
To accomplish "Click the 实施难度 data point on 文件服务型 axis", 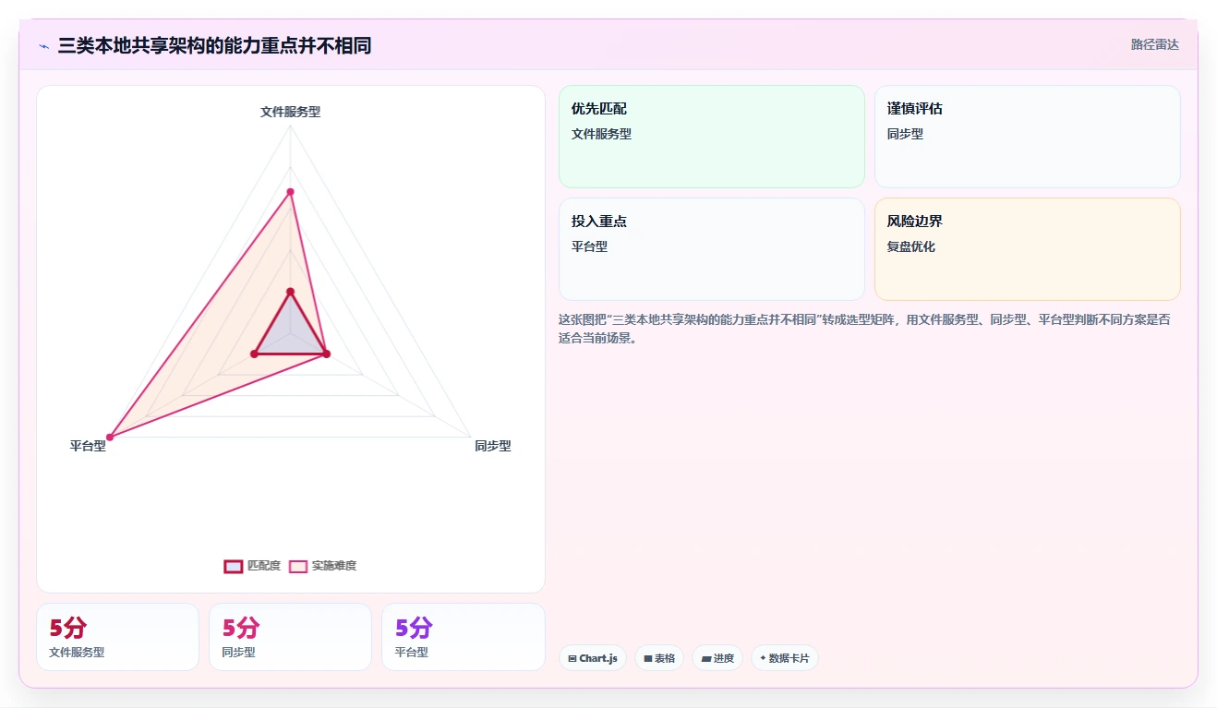I will [x=290, y=192].
